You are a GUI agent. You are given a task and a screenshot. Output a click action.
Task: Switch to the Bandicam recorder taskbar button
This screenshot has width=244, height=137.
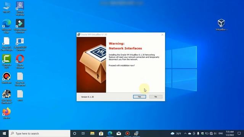pyautogui.click(x=127, y=134)
